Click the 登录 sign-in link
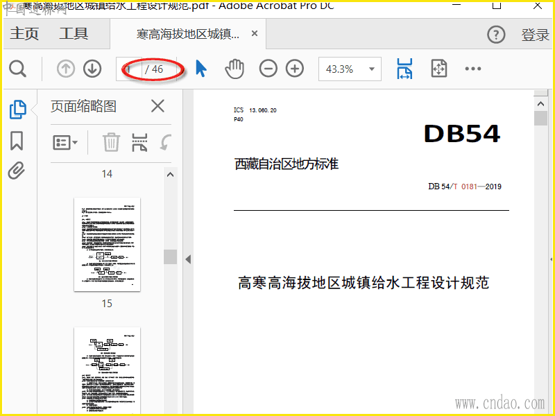Screen dimensions: 555x416 (x=535, y=35)
